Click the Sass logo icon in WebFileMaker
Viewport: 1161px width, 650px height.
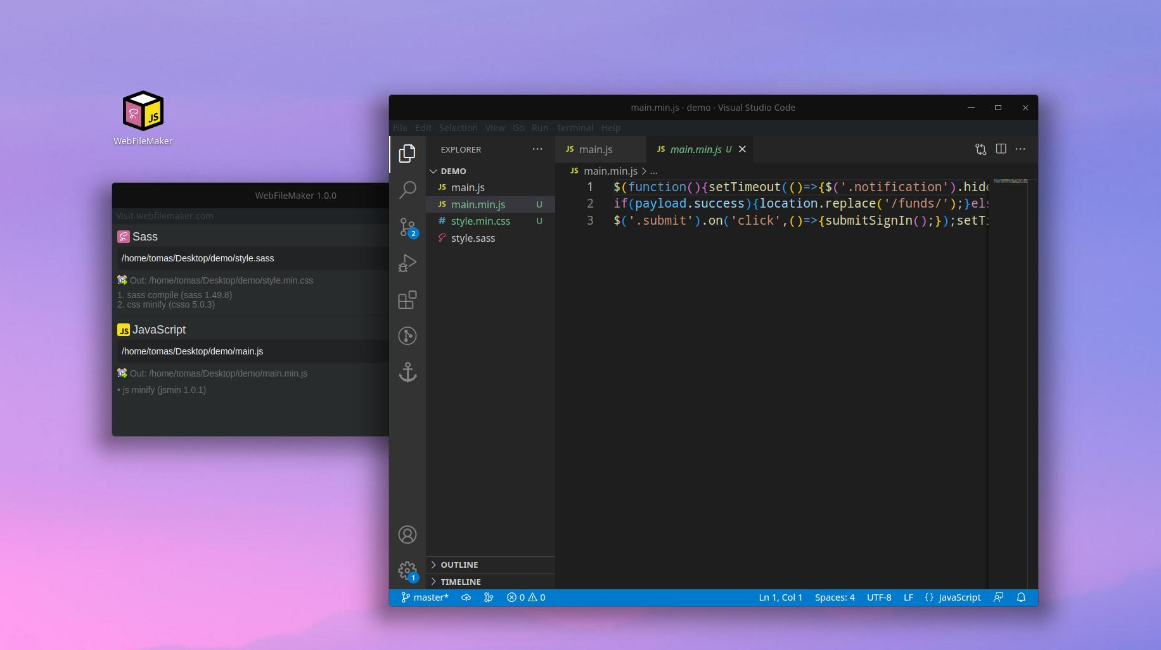coord(124,237)
